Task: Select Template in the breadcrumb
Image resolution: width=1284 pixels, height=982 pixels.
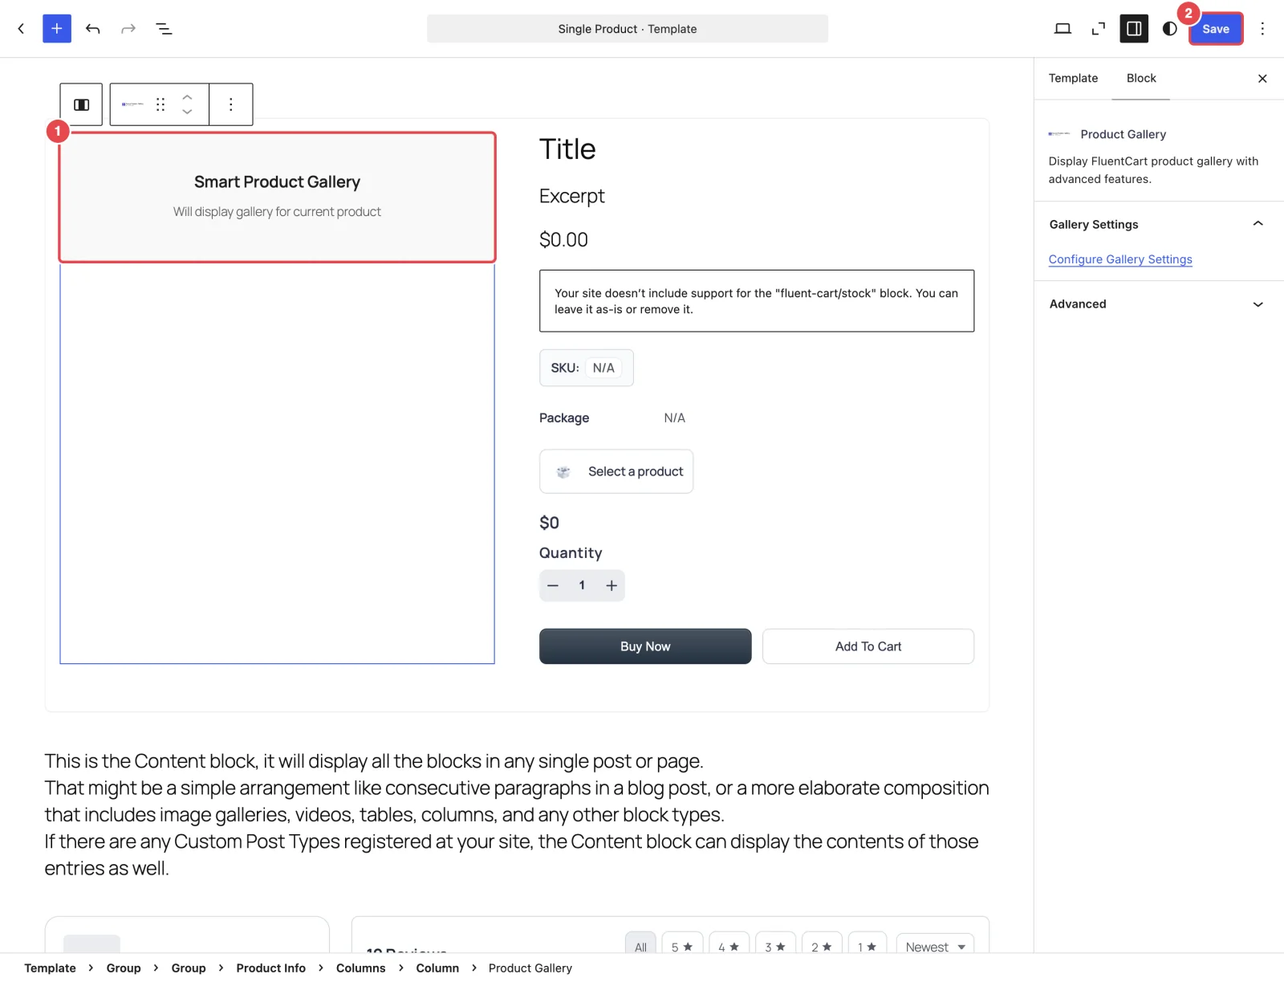Action: 50,968
